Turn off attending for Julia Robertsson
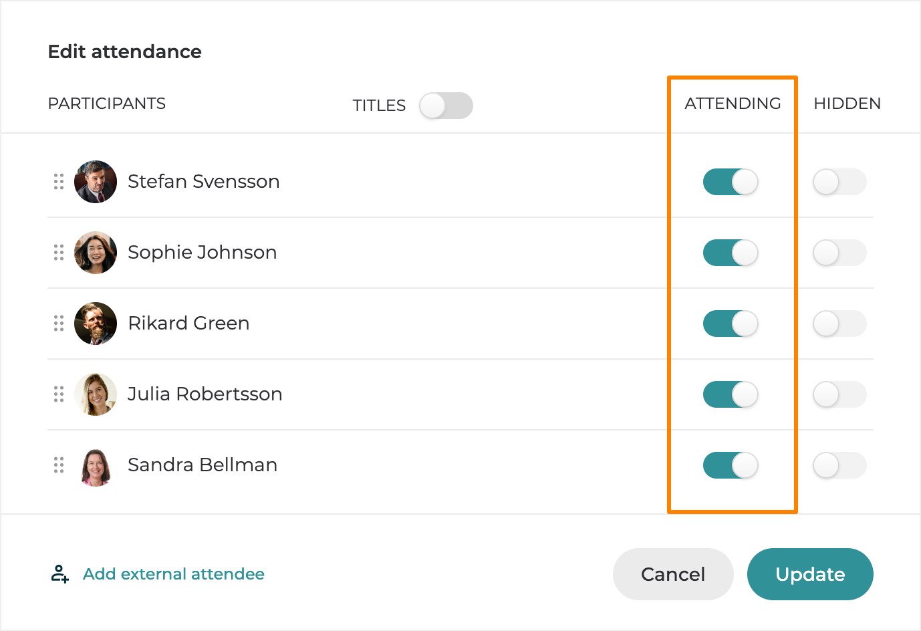This screenshot has height=631, width=921. pos(731,394)
